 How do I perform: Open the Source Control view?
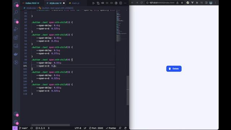click(x=16, y=21)
